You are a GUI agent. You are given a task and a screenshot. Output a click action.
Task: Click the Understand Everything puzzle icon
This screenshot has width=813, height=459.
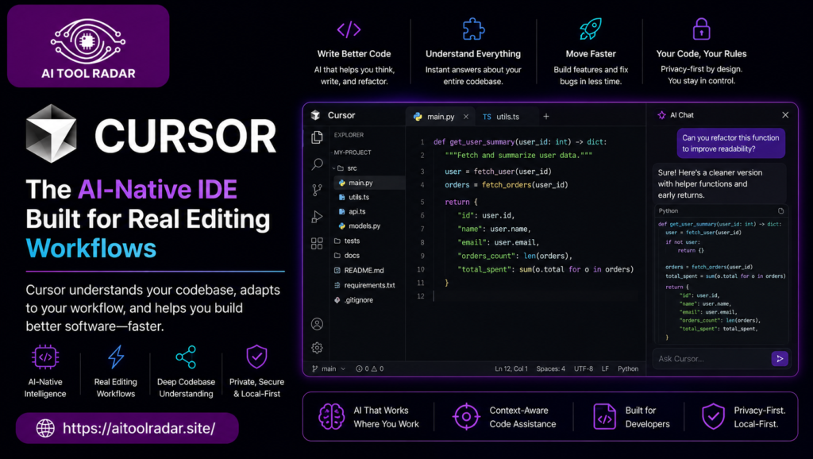473,29
